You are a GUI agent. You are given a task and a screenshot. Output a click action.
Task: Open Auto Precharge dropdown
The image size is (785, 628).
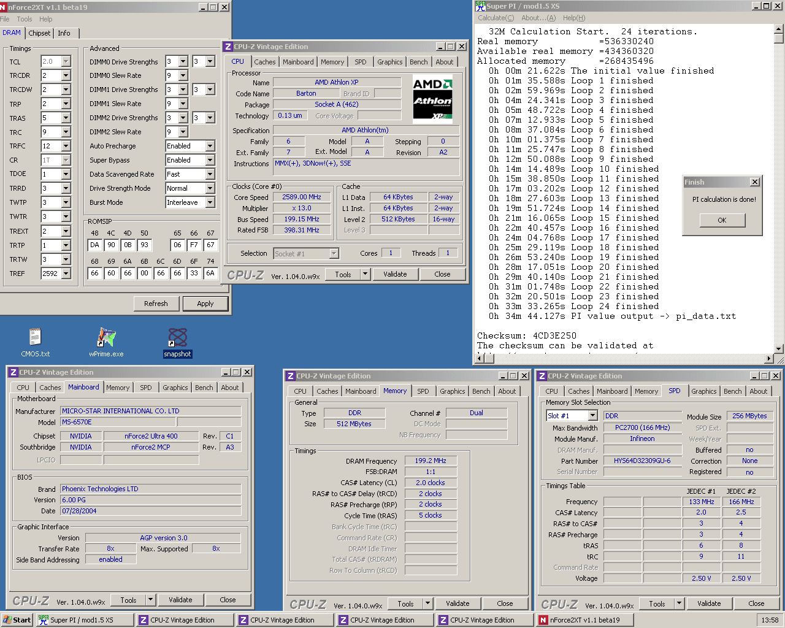click(210, 146)
